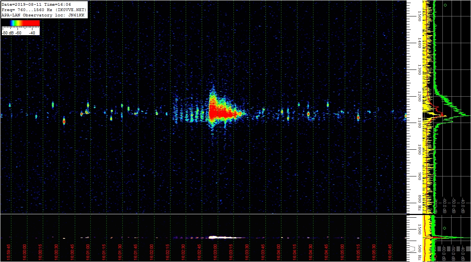Click the 16:05:30 time marker
Screen dimensions: 471x262
pyautogui.click(x=374, y=253)
